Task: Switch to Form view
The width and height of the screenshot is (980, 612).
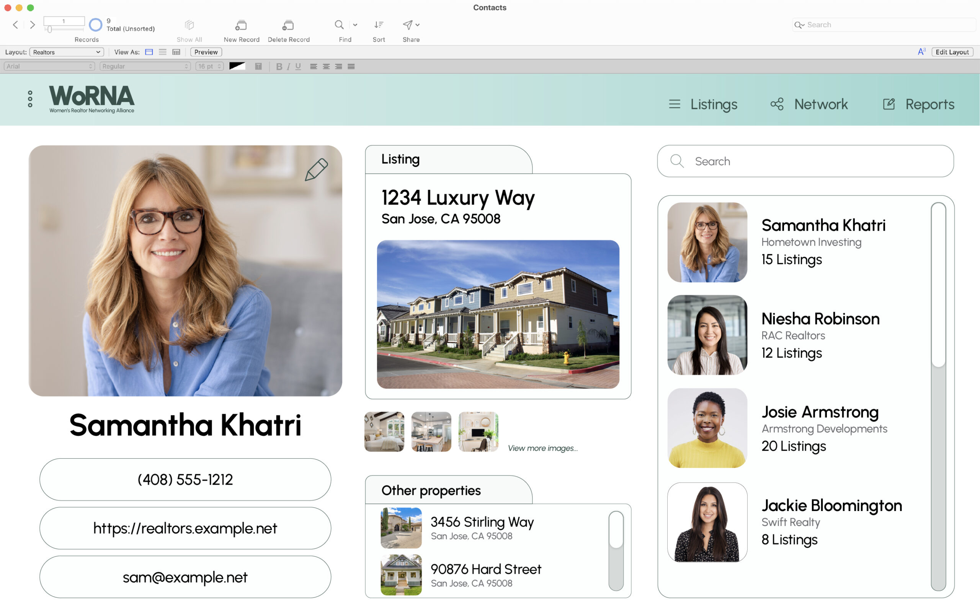Action: pyautogui.click(x=149, y=52)
